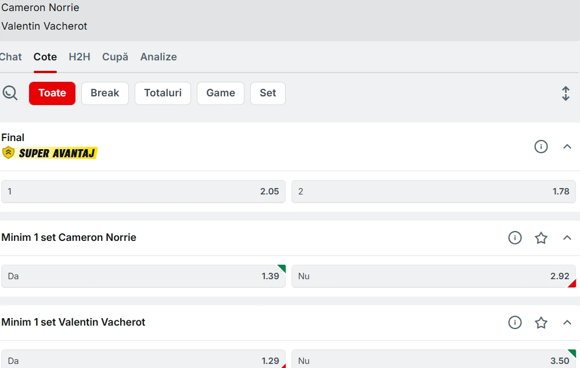Open info for Minim 1 set Valentin Vacherot

(515, 323)
